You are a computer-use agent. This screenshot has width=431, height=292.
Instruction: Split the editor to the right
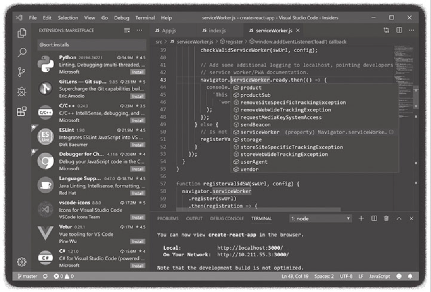tap(399, 30)
